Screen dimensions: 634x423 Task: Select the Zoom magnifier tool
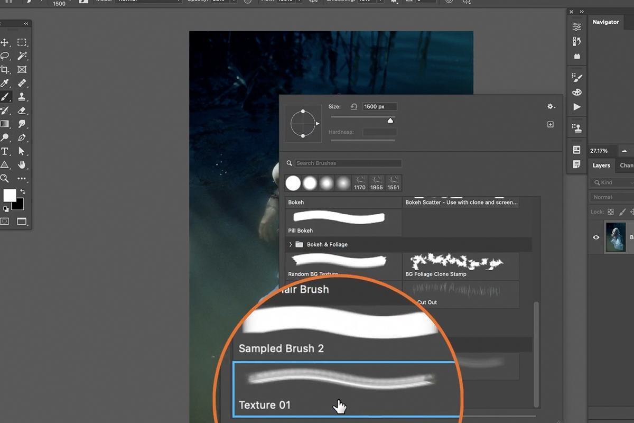pyautogui.click(x=5, y=179)
